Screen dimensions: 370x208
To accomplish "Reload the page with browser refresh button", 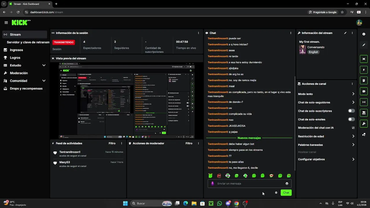I will coord(18,12).
